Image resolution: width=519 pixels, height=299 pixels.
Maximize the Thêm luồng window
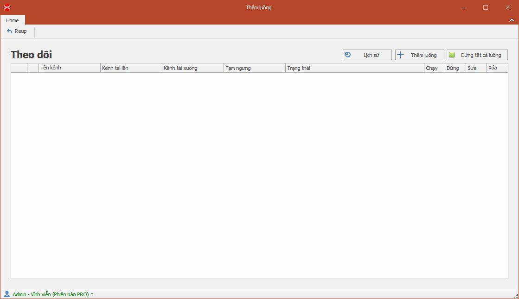(486, 7)
